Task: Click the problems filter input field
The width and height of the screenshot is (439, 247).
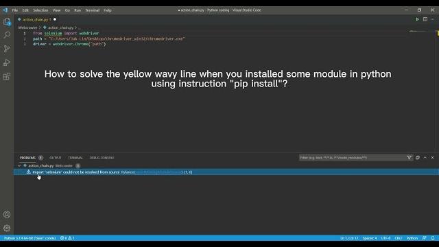Action: pyautogui.click(x=352, y=158)
